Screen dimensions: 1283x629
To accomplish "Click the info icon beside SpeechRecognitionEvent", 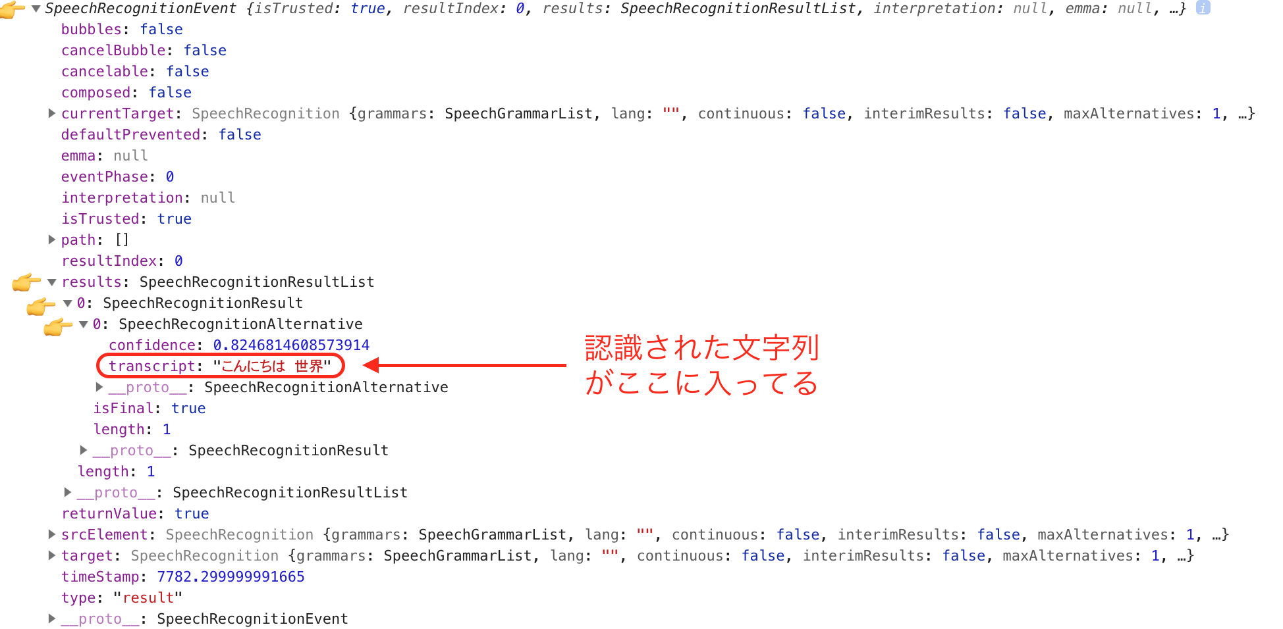I will coord(1203,9).
